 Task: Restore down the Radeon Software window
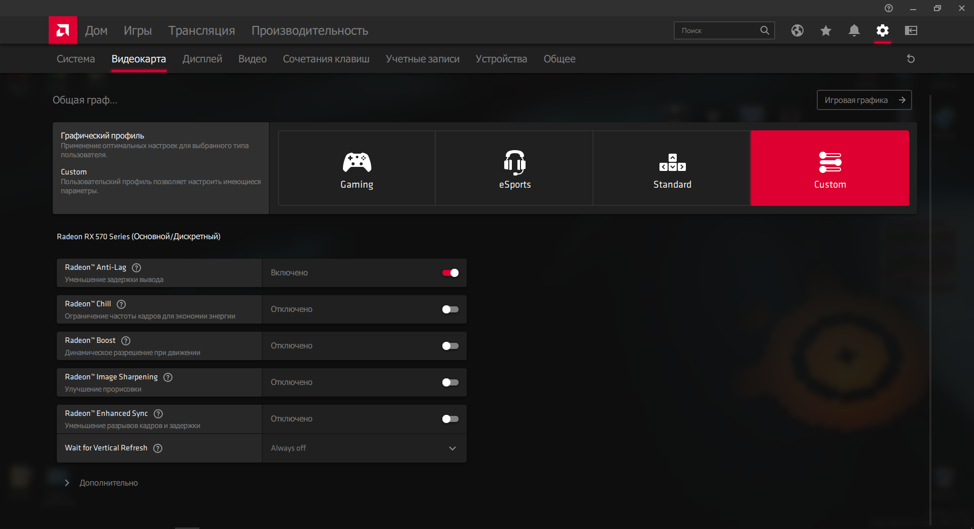tap(937, 8)
